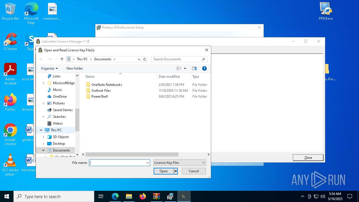Show the preview pane icon
Image resolution: width=359 pixels, height=202 pixels.
[194, 68]
